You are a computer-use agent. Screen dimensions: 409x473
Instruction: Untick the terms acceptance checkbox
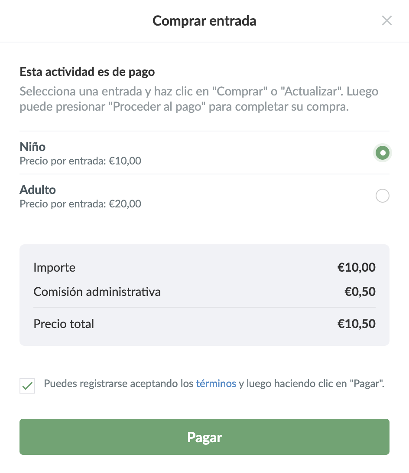tap(27, 386)
